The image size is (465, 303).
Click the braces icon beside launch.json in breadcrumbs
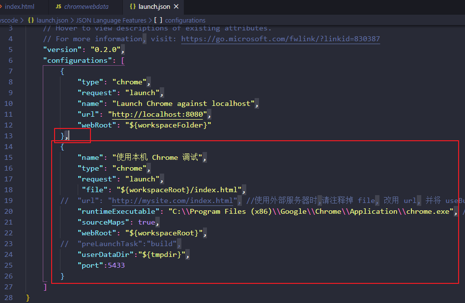tap(31, 20)
